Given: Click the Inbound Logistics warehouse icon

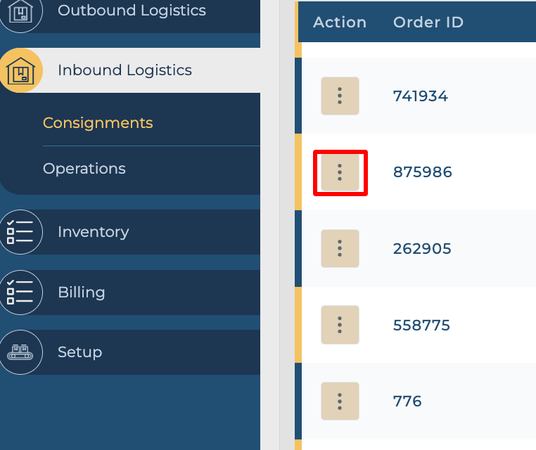Looking at the screenshot, I should pyautogui.click(x=20, y=71).
